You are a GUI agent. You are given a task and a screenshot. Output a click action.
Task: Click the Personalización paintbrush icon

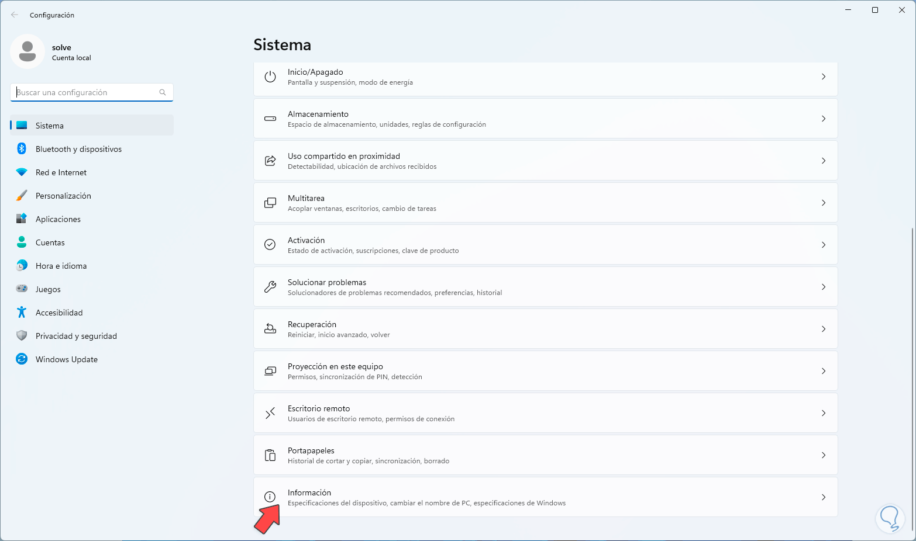(22, 196)
